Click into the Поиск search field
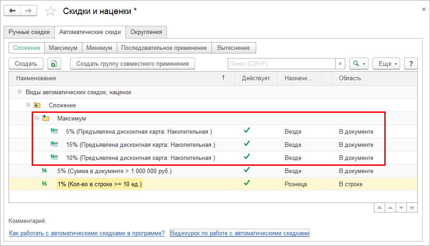Viewport: 430px width, 246px height. (x=281, y=64)
